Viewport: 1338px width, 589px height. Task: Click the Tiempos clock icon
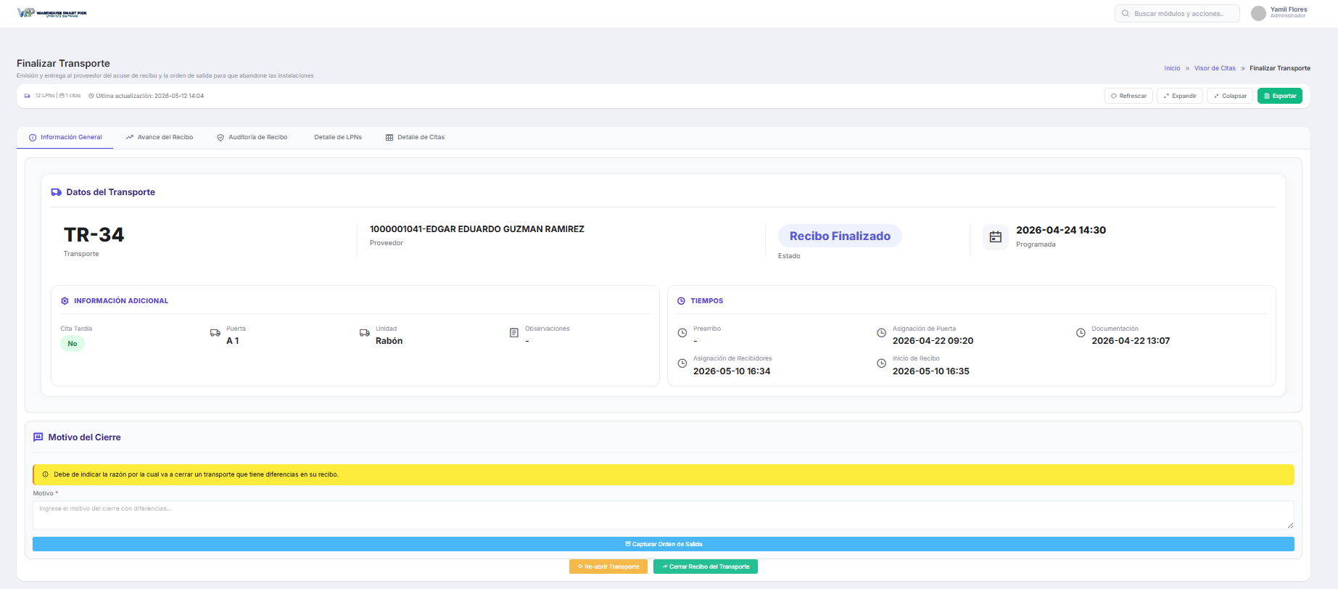click(681, 301)
